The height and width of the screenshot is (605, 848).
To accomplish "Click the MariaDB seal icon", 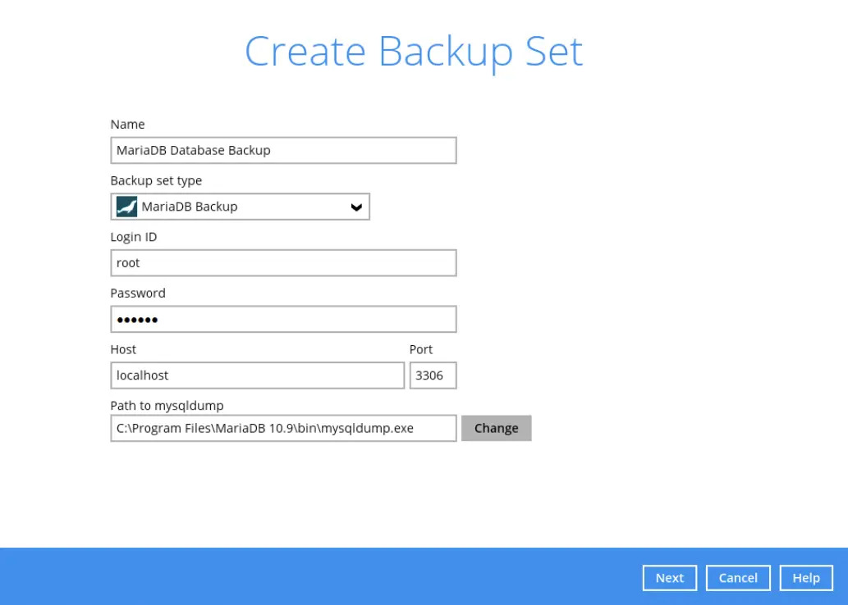I will 126,207.
